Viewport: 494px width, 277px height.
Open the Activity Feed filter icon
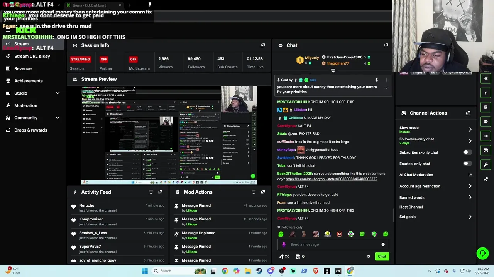pos(151,192)
